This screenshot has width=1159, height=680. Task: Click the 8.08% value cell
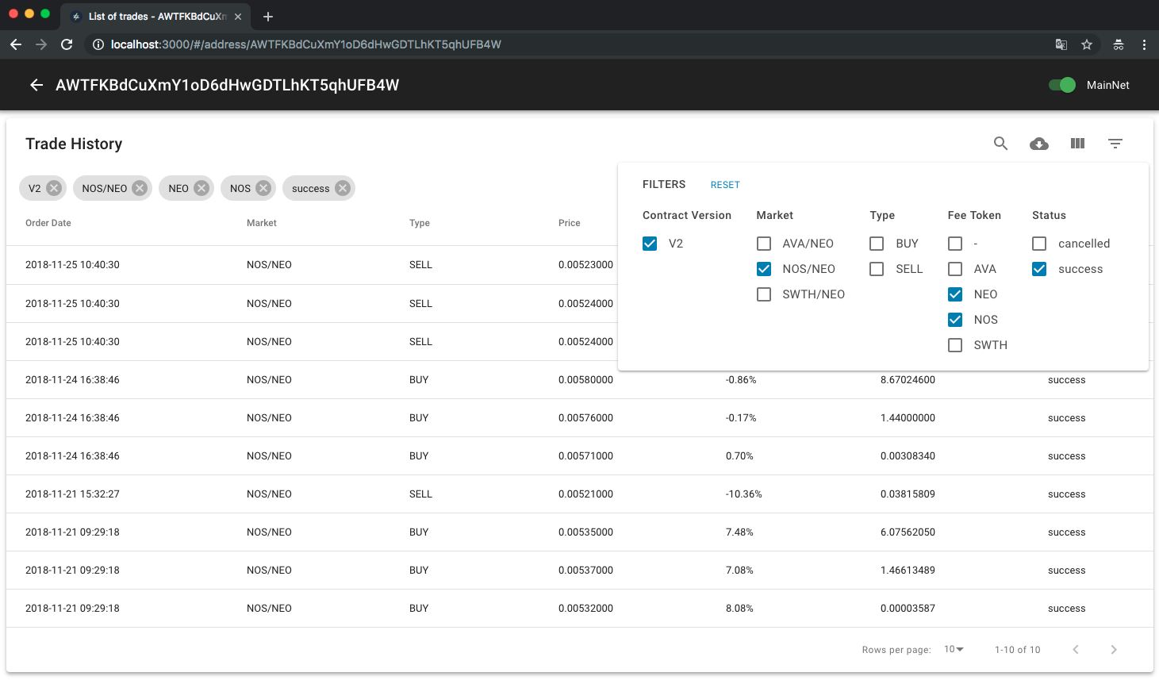click(739, 609)
